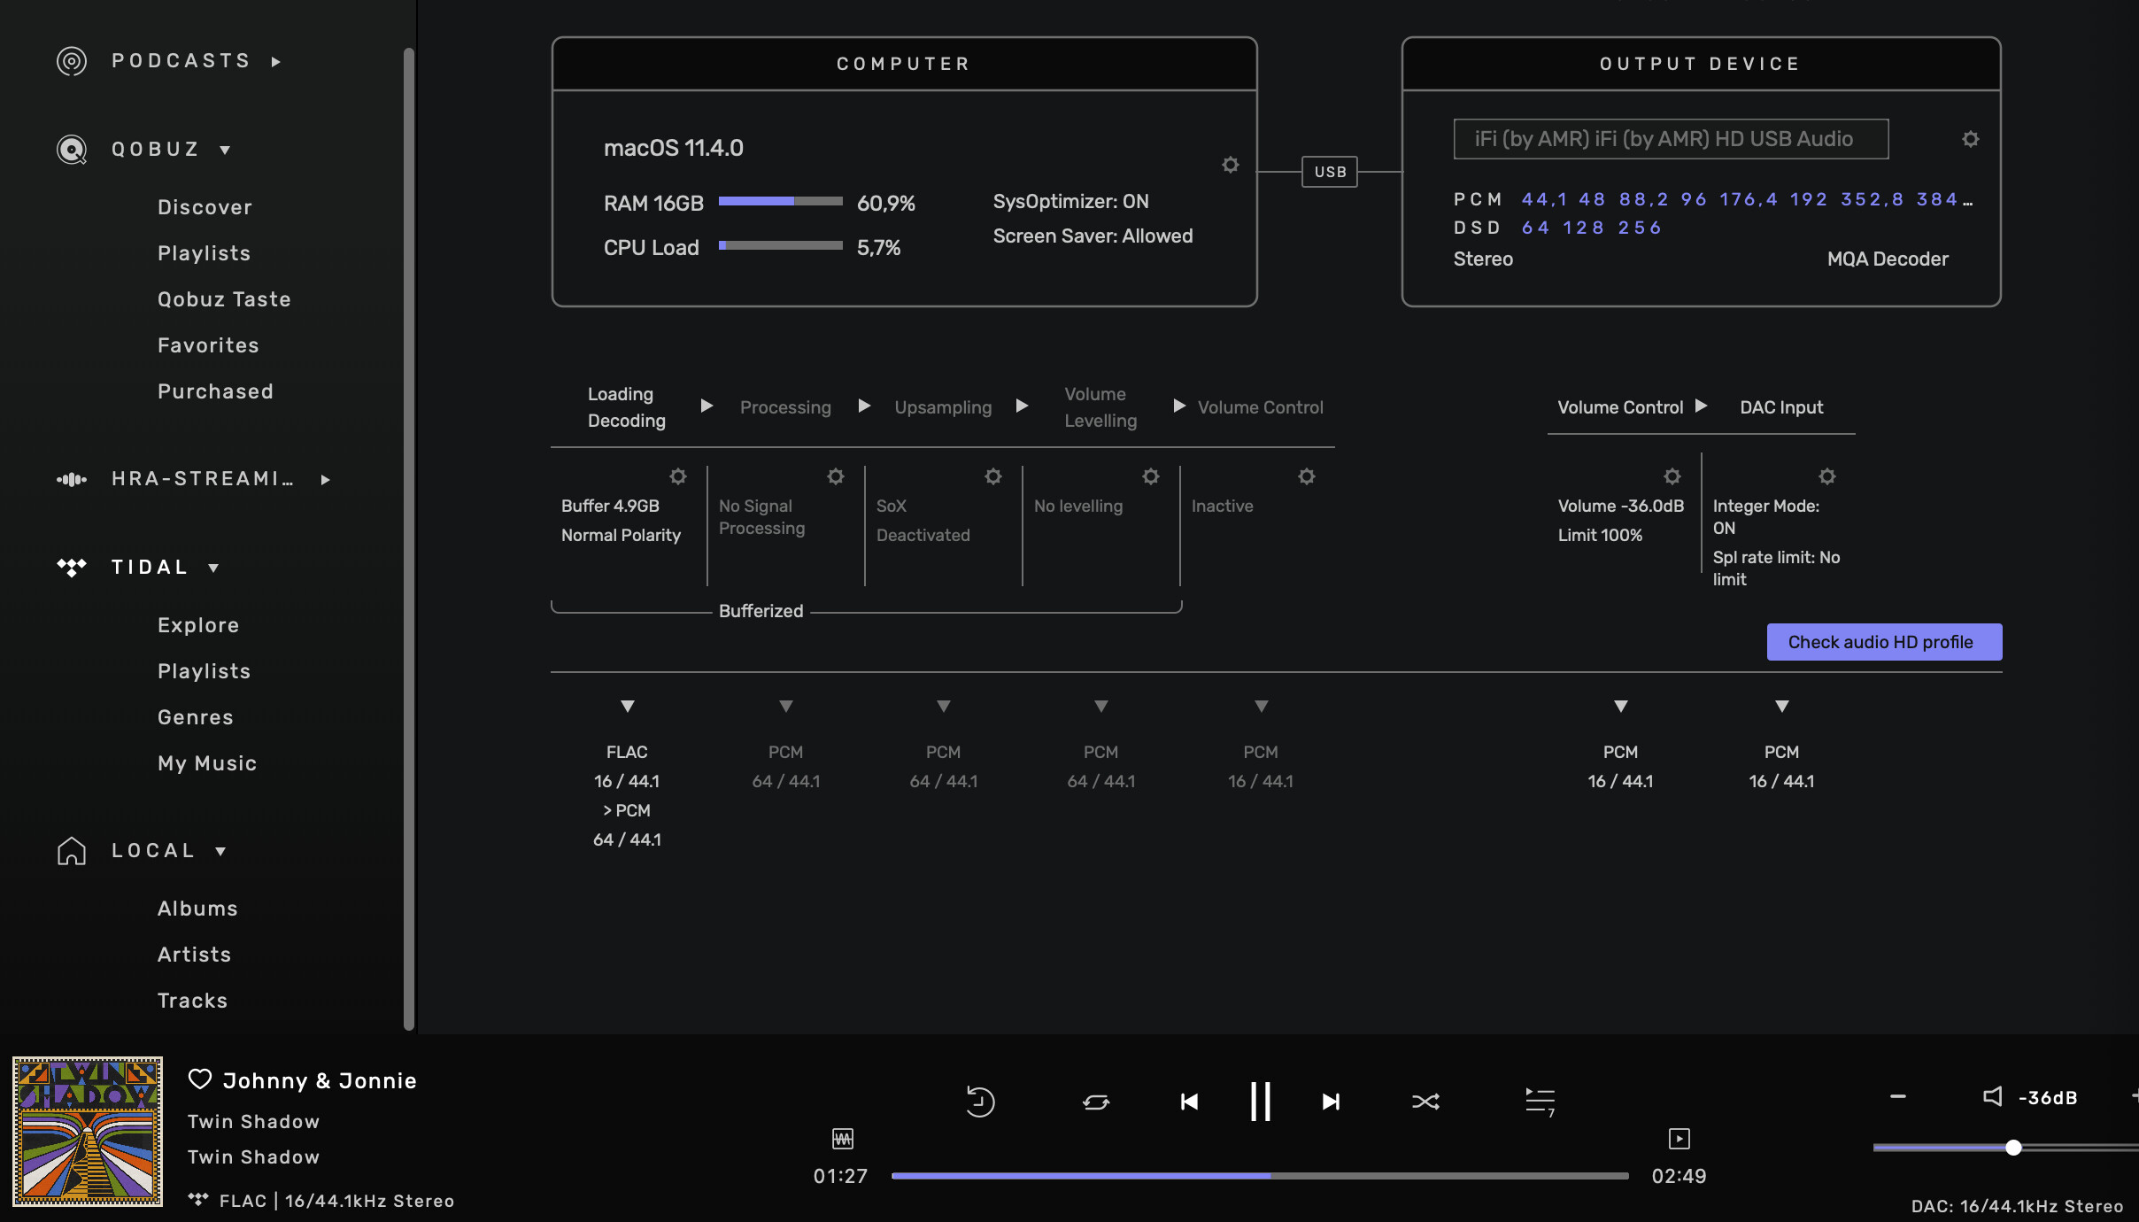
Task: Open output device name dropdown field
Action: (x=1671, y=139)
